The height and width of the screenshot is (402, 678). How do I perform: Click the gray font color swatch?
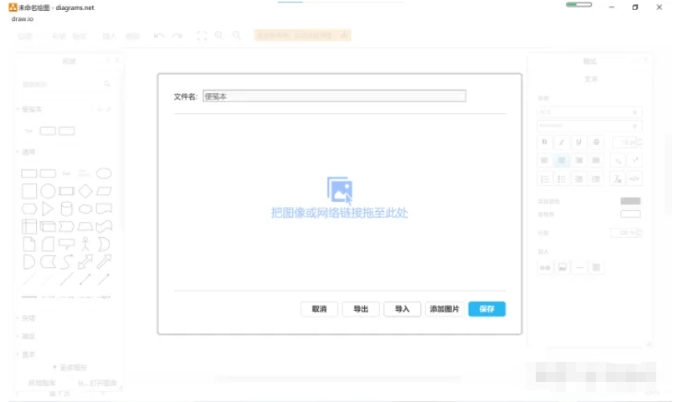(x=630, y=201)
